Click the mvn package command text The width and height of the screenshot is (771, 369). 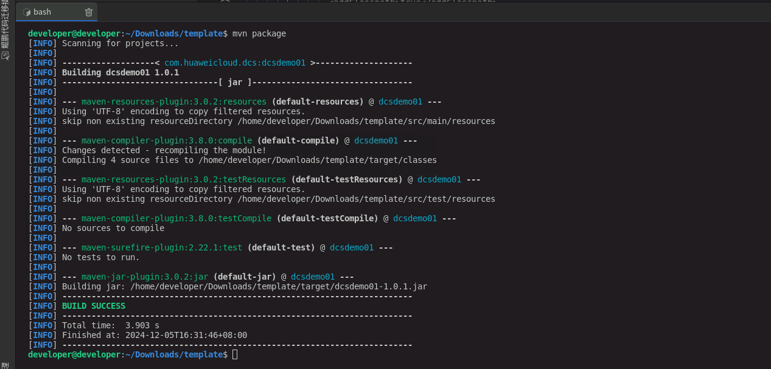point(259,33)
